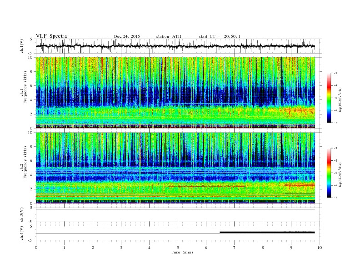Click the ch.2 frequency tick label "2"
Viewport: 360px width, 278px height.
pos(32,189)
